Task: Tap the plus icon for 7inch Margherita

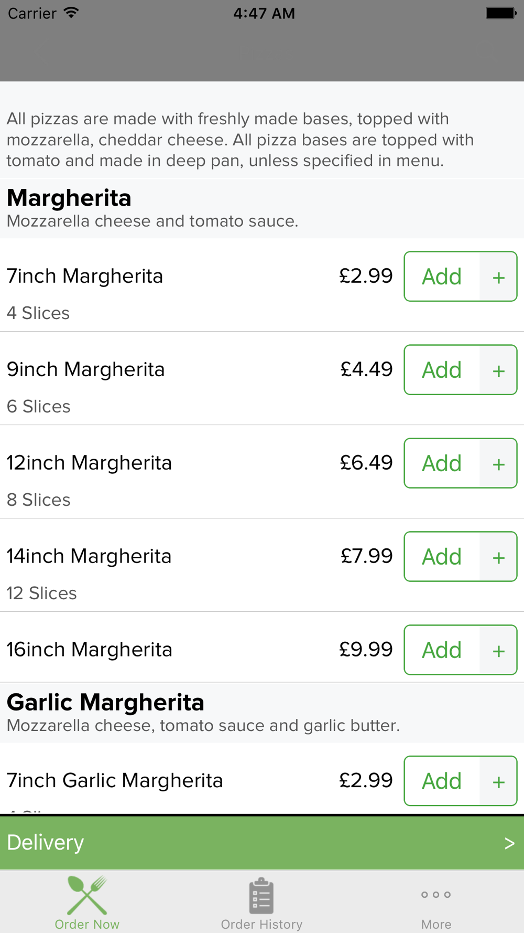Action: pos(498,277)
